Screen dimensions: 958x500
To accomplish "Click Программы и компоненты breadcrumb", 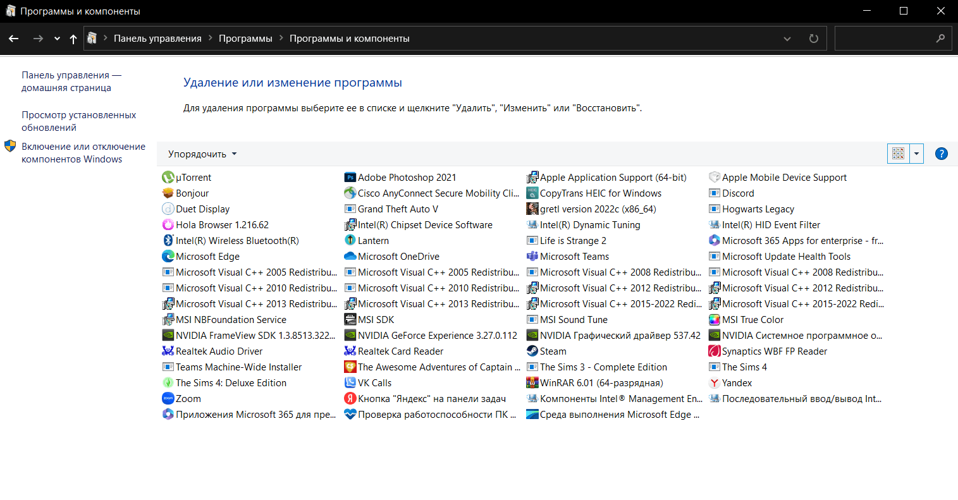I will pos(350,39).
